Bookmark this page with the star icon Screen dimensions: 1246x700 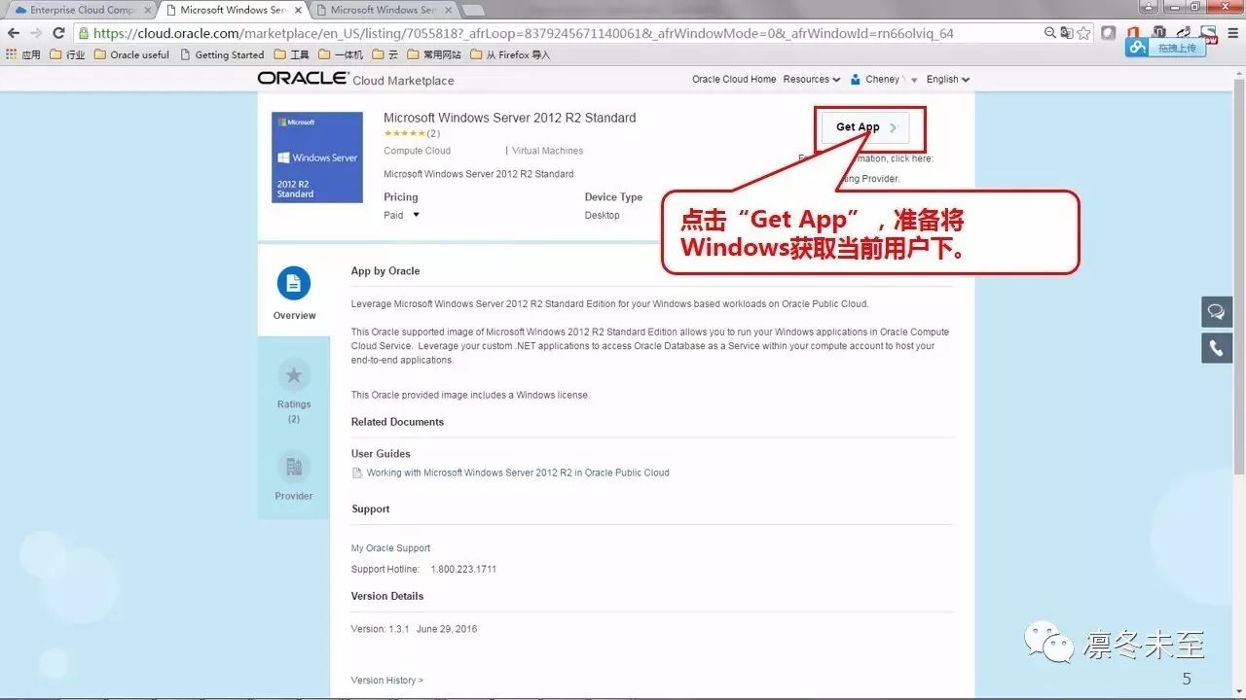coord(1083,33)
